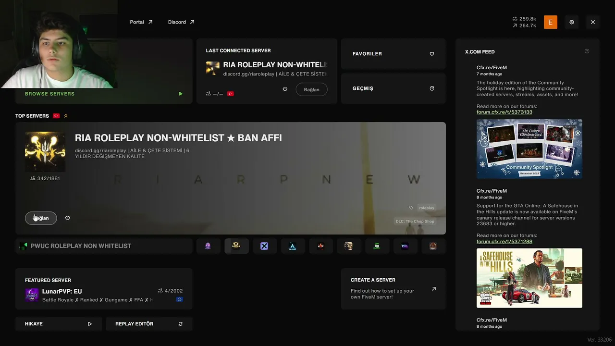Select the brown portrait server icon
The height and width of the screenshot is (346, 615).
click(x=349, y=246)
